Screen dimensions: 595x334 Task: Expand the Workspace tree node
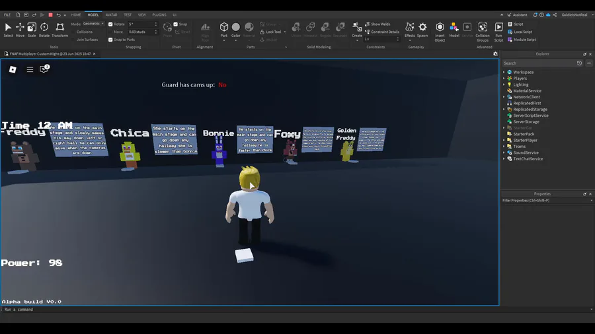click(504, 72)
